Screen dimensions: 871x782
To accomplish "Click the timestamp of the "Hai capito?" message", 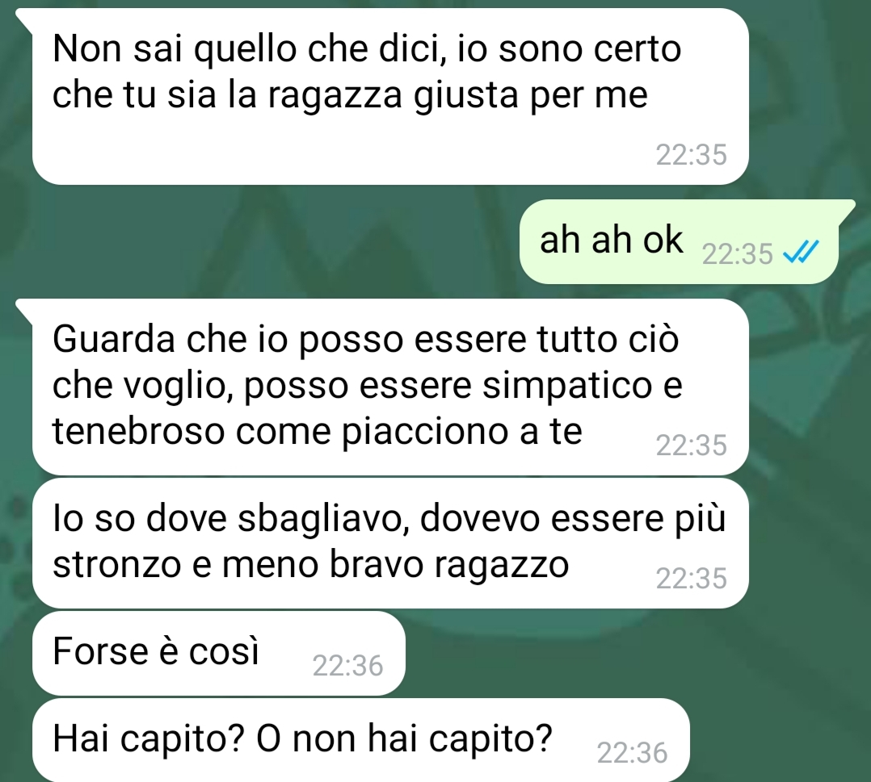I will click(x=632, y=753).
